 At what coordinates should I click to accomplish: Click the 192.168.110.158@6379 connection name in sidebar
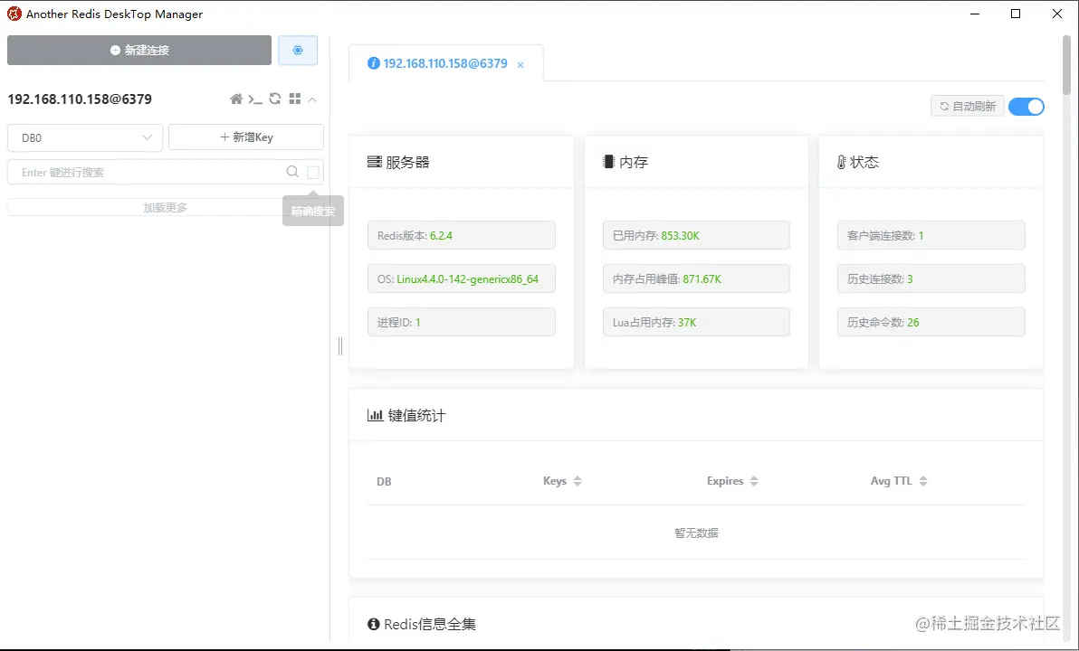pos(80,99)
